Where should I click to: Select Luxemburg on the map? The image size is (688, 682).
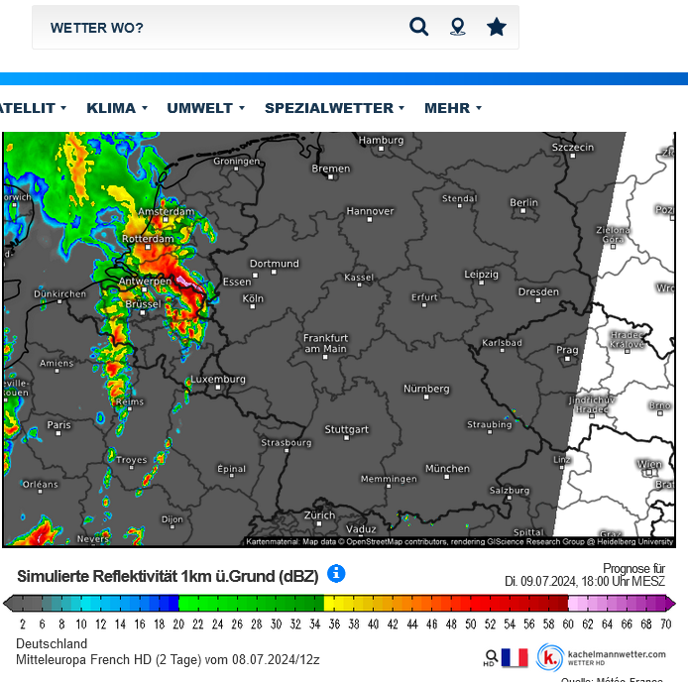pos(218,380)
